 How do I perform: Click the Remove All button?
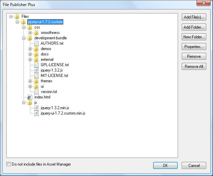tap(194, 67)
